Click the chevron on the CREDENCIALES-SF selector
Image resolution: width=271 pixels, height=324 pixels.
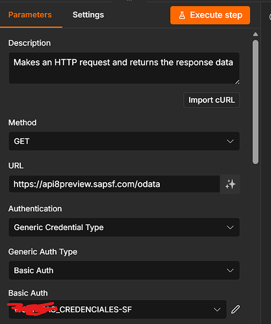[x=217, y=310]
